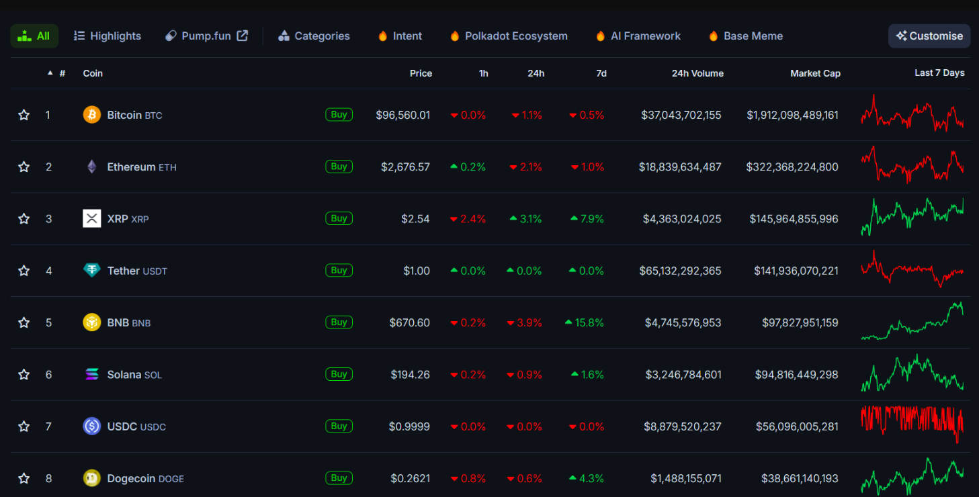Select the Polkadot Ecosystem category
The image size is (979, 497).
pos(509,36)
